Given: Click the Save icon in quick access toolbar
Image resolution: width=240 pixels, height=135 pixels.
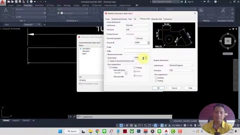Looking at the screenshot, I should point(16,1).
